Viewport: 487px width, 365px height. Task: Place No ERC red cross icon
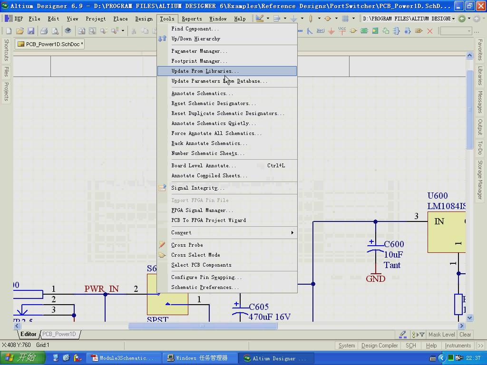(430, 31)
